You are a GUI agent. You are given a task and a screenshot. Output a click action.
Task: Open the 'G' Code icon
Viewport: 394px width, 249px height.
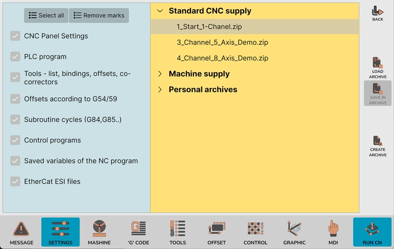click(138, 229)
